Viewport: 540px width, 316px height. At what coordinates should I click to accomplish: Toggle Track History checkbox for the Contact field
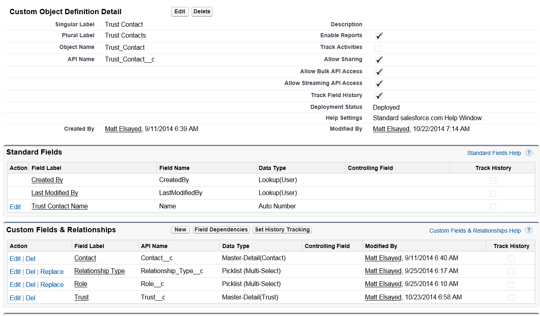[x=511, y=259]
